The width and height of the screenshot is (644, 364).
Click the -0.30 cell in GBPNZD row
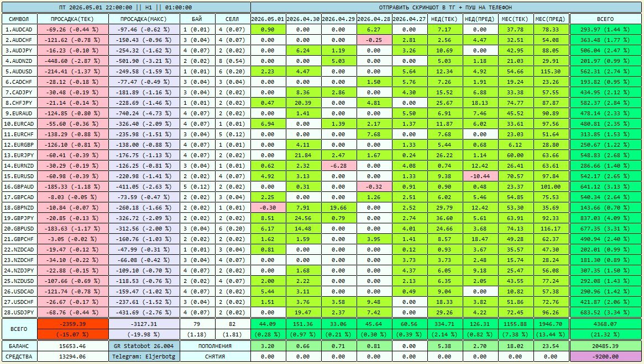(268, 207)
